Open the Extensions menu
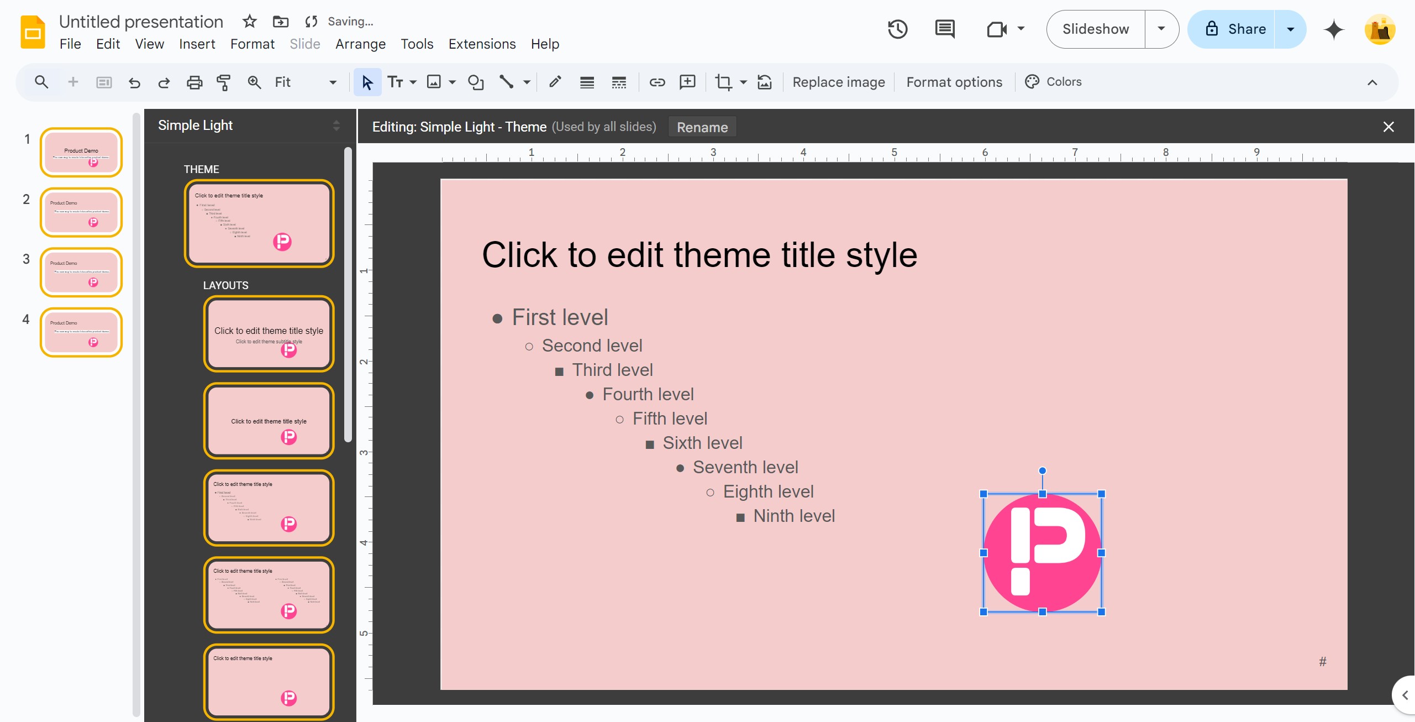Image resolution: width=1415 pixels, height=722 pixels. coord(482,44)
